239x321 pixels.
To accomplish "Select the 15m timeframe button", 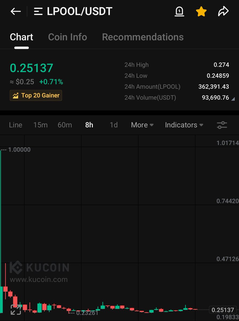I will [40, 125].
